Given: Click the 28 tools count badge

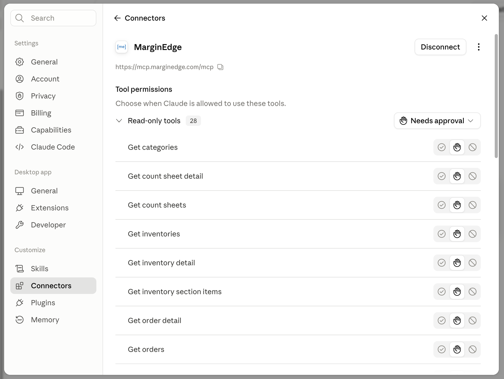Looking at the screenshot, I should pyautogui.click(x=193, y=121).
